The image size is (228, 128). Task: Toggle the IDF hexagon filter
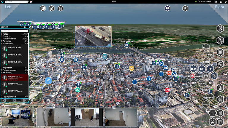[x=202, y=69]
